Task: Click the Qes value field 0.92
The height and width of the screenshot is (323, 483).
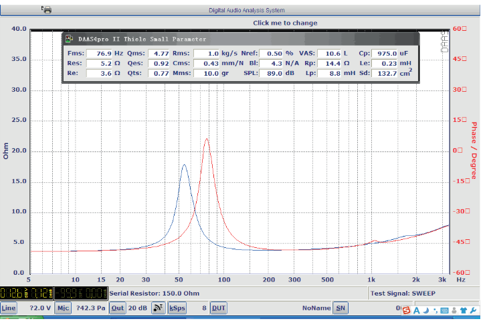Action: (159, 63)
